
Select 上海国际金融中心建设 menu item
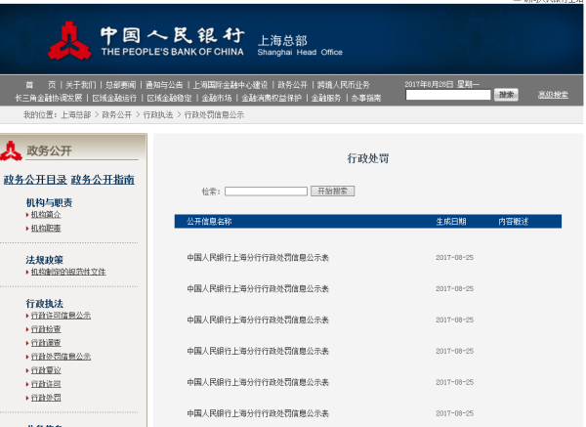pyautogui.click(x=230, y=85)
